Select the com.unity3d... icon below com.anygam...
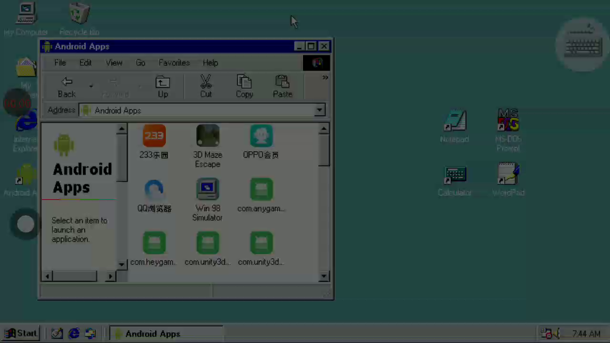Viewport: 610px width, 343px height. [x=261, y=243]
